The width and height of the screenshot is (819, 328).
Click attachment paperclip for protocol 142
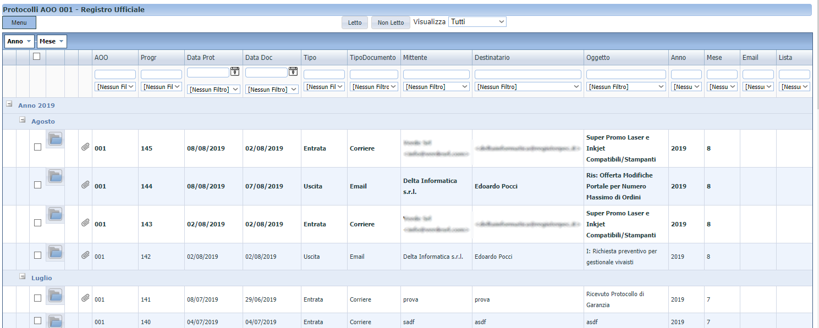(x=85, y=255)
